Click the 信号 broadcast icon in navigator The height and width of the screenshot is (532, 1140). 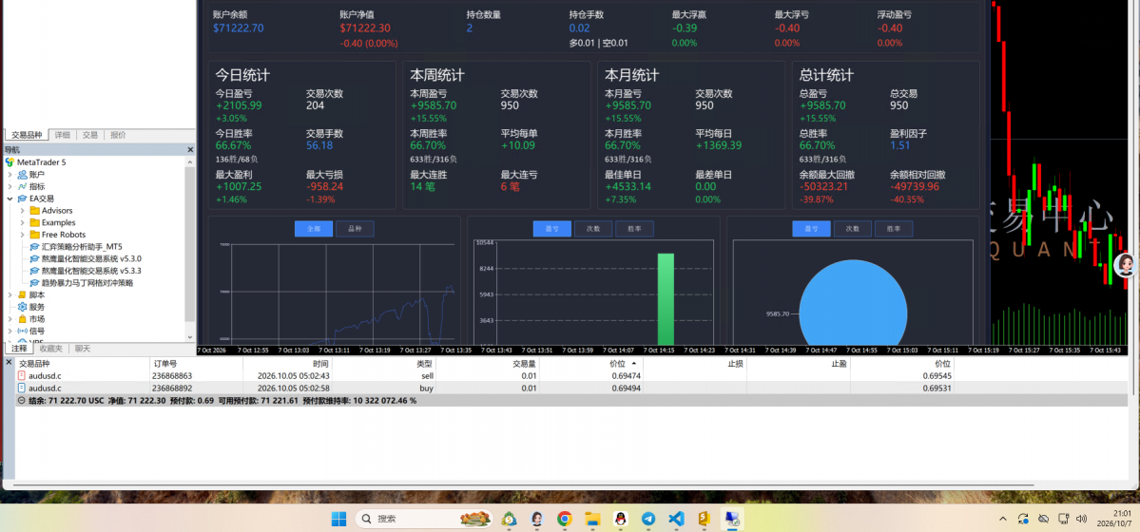pos(23,331)
